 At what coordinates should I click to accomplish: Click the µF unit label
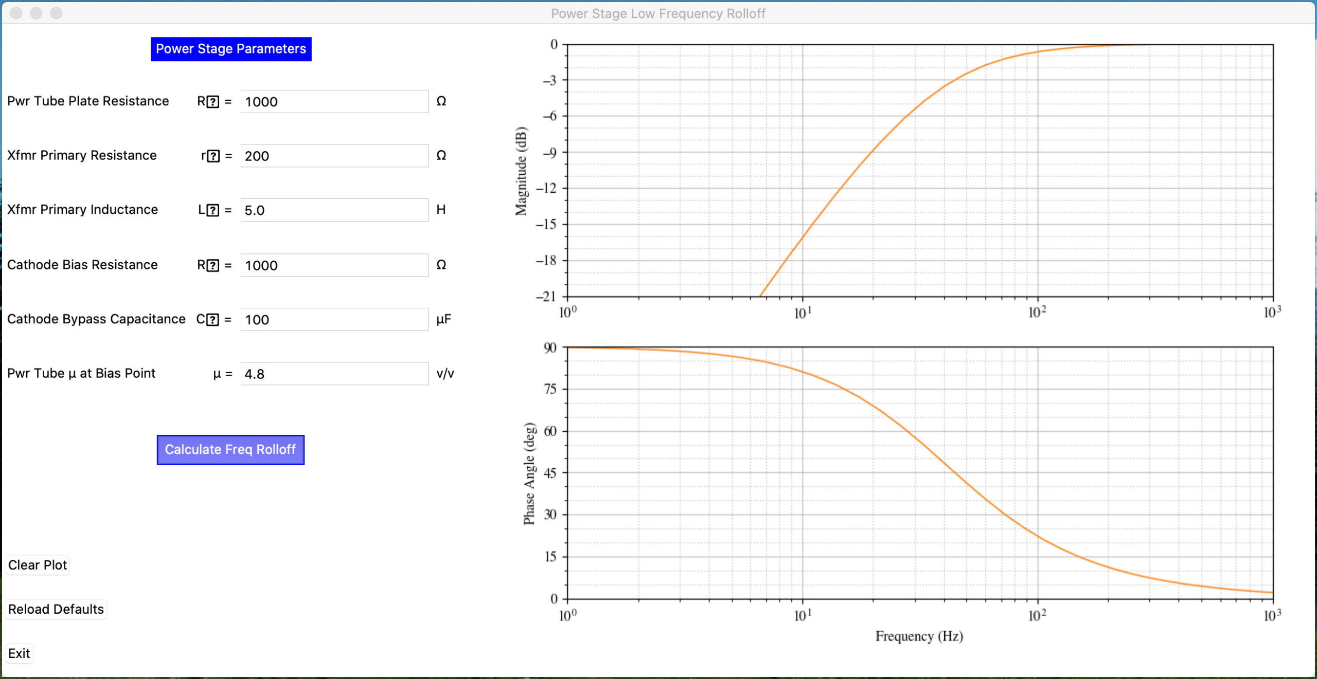click(x=443, y=320)
